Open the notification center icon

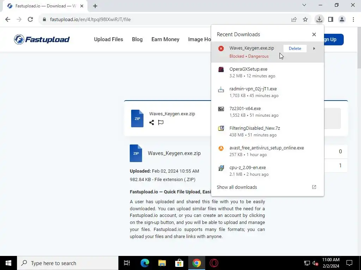pyautogui.click(x=349, y=263)
